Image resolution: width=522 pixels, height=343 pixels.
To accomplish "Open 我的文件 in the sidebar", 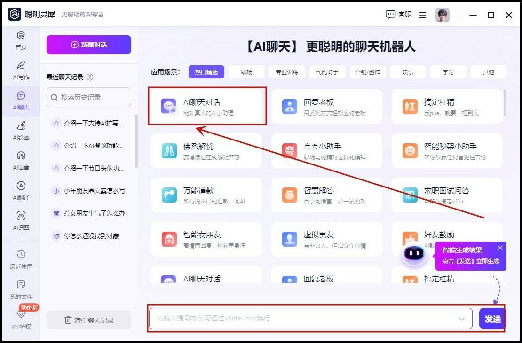I will [21, 289].
